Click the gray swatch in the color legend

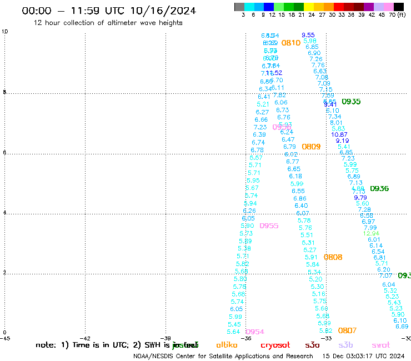coord(239,7)
